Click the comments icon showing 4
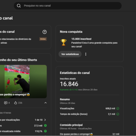 (6, 103)
